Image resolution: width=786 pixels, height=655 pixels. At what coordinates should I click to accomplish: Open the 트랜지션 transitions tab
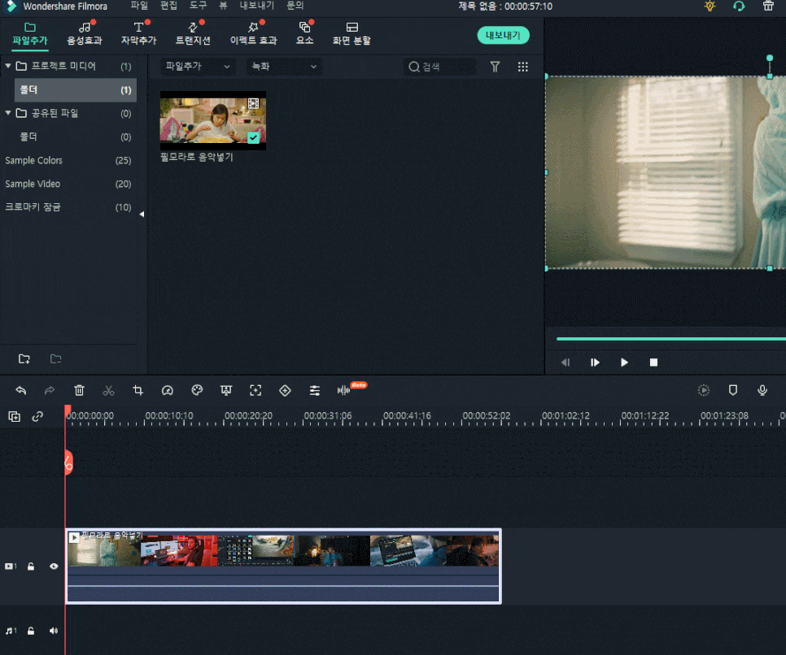click(193, 33)
